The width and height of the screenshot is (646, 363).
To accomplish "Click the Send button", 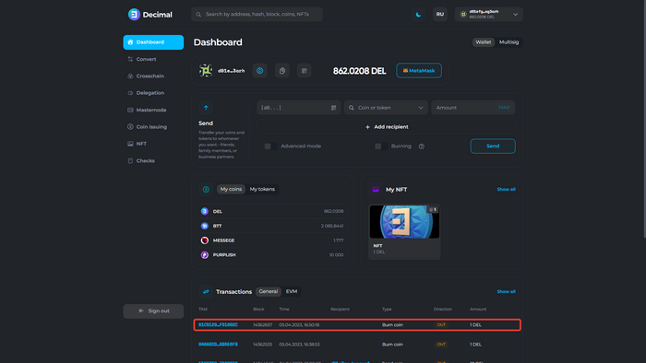I will (493, 146).
